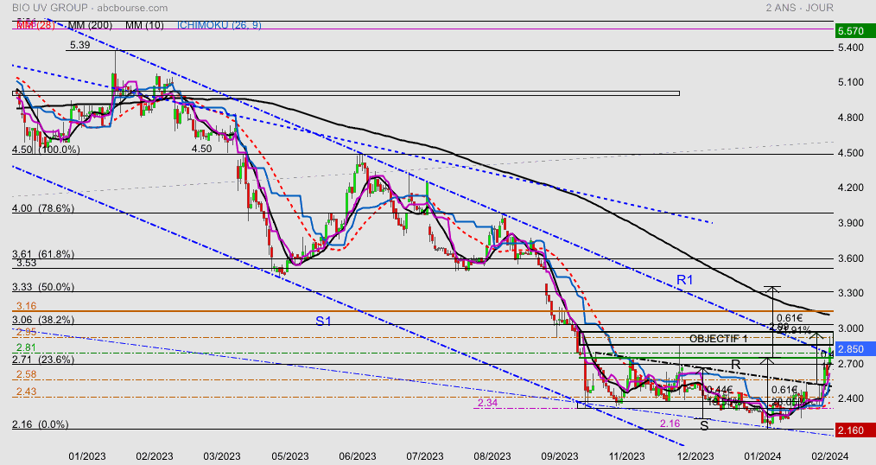Click the 5.100 price axis label

[850, 82]
